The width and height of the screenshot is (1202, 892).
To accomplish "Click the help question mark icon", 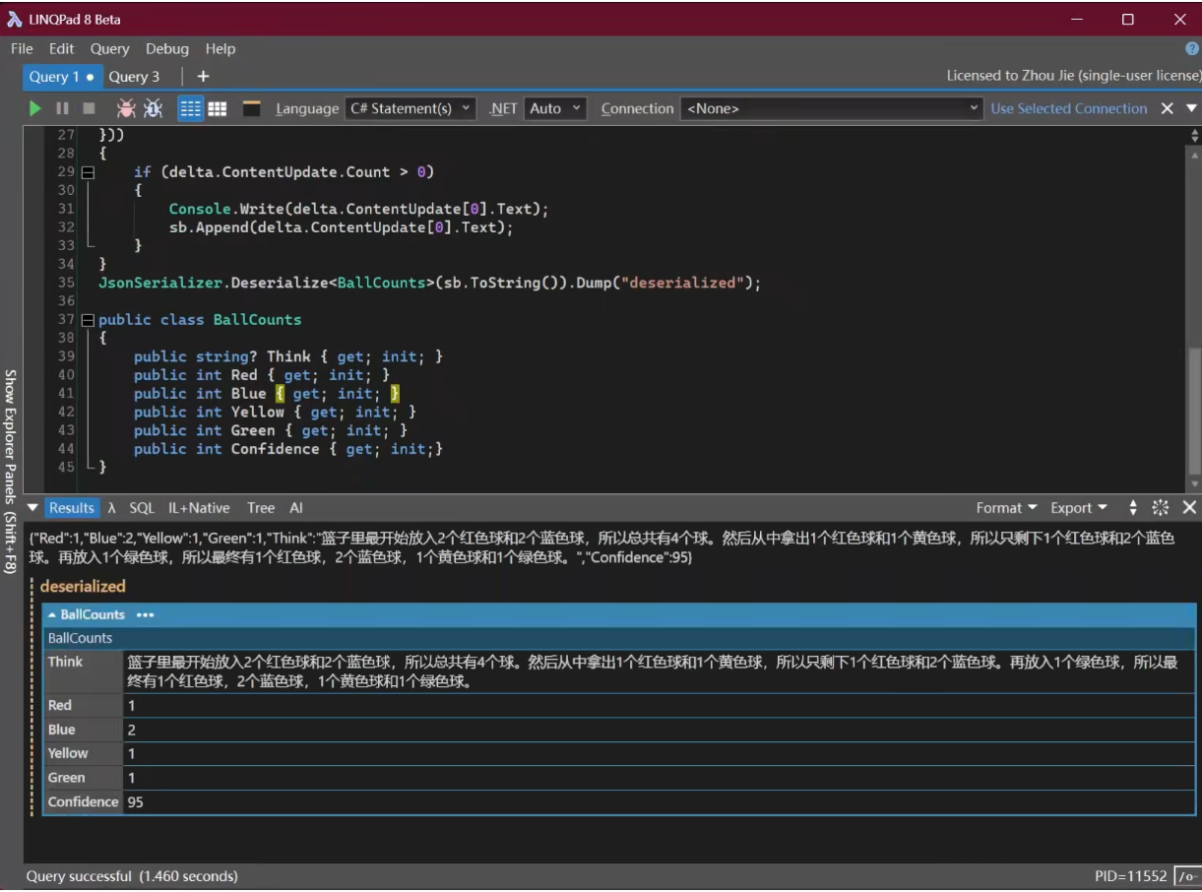I will tap(1192, 48).
